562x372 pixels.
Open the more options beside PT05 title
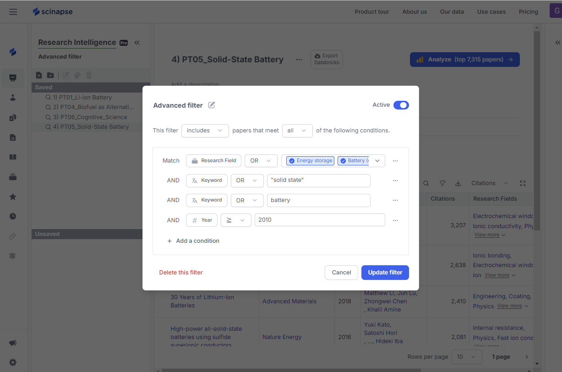tap(299, 60)
